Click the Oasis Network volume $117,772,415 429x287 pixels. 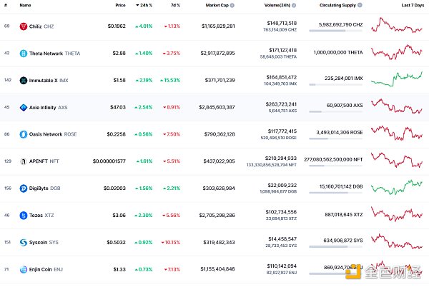tap(282, 131)
